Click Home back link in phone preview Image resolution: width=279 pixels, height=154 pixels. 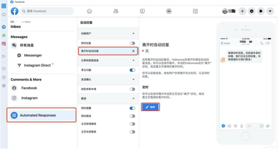coord(225,43)
